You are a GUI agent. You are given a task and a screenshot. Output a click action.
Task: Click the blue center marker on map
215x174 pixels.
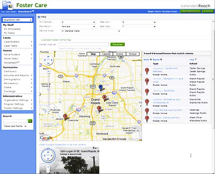[x=100, y=88]
